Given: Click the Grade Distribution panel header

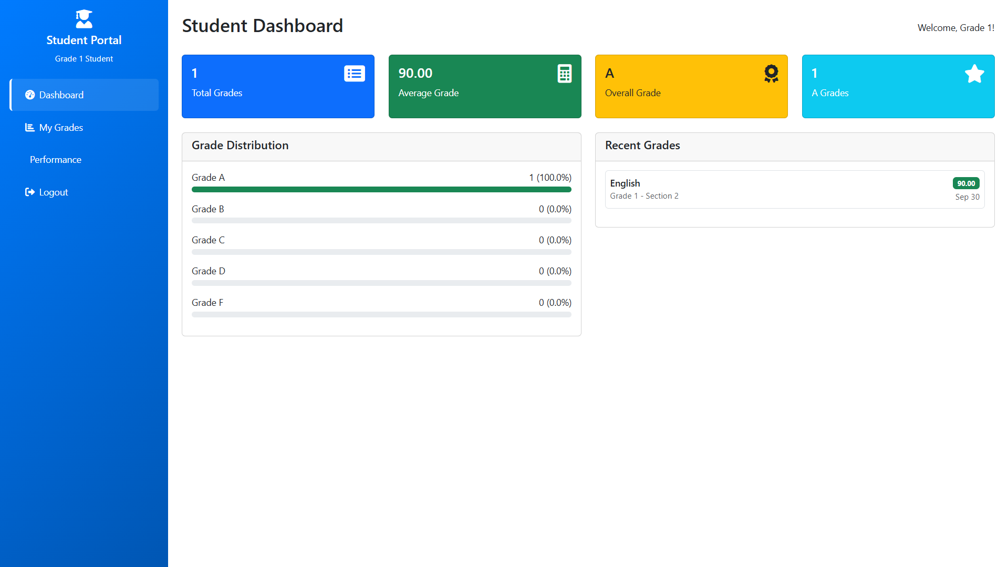Looking at the screenshot, I should point(240,146).
